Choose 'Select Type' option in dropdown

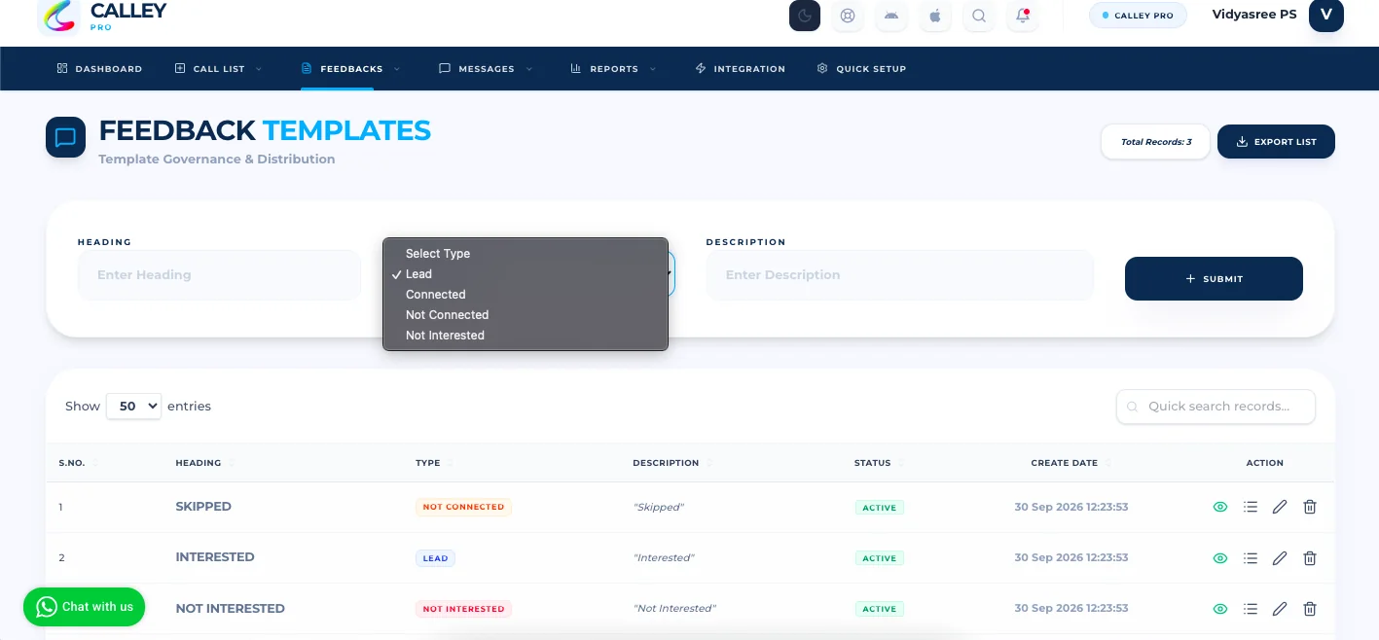(526, 254)
